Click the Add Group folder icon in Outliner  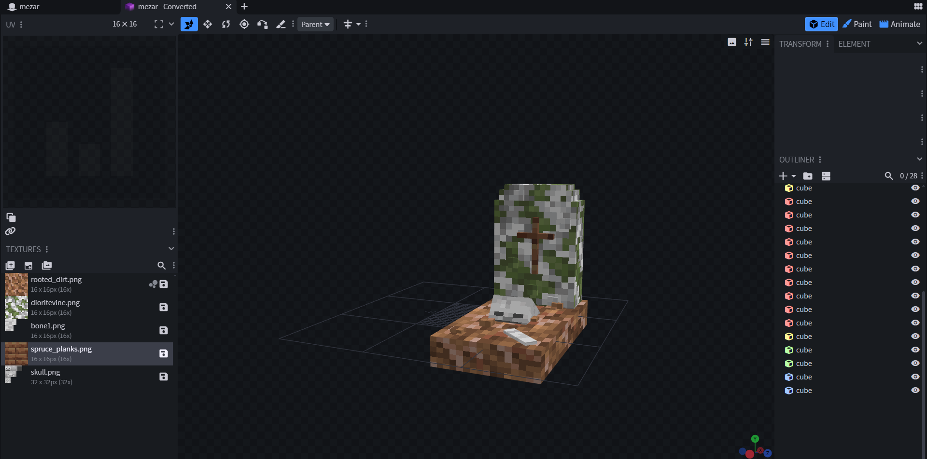(x=808, y=176)
